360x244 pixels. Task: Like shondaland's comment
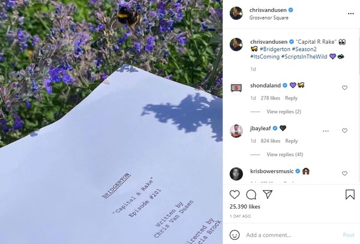click(x=344, y=88)
